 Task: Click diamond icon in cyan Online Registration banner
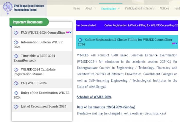80,40
